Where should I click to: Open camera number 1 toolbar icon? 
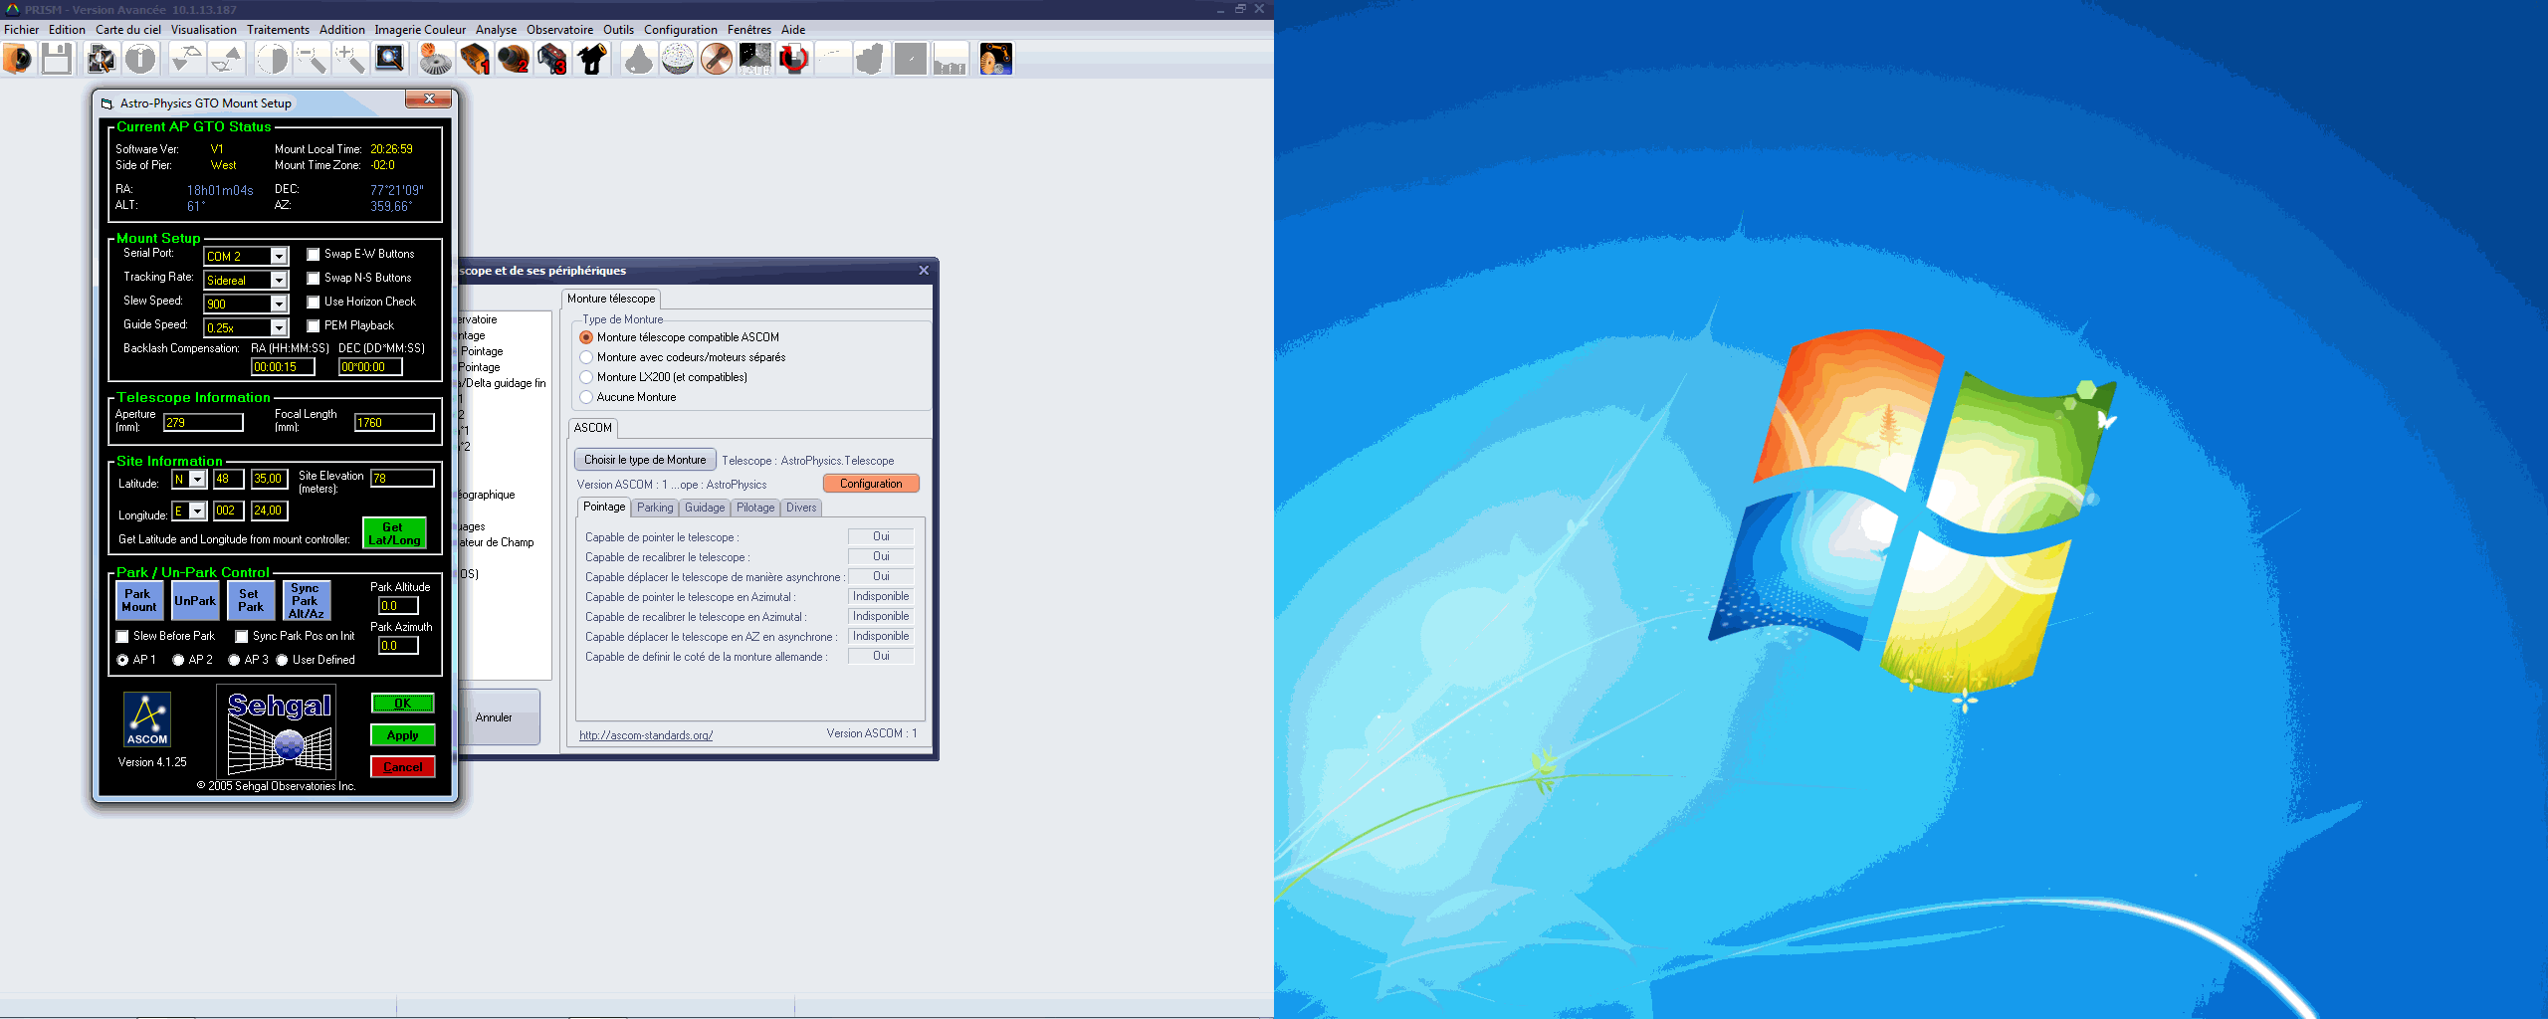click(x=475, y=60)
